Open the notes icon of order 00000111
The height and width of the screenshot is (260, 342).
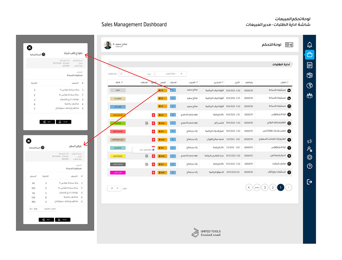pos(146,164)
